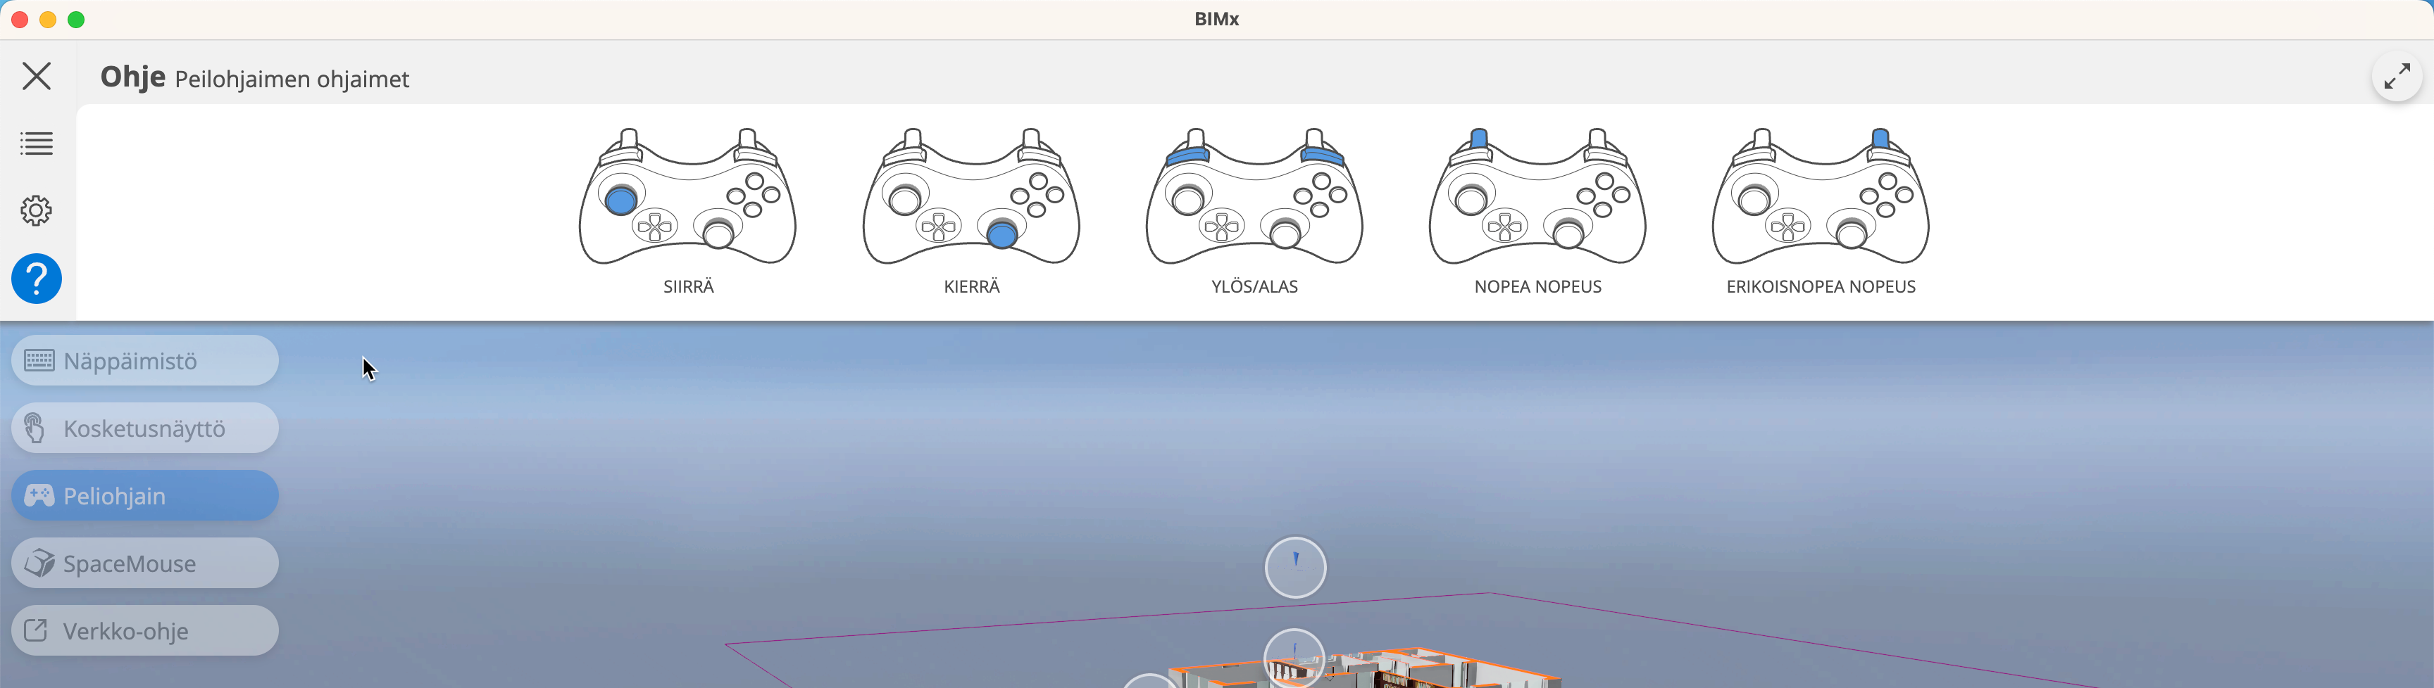Open the list menu icon in sidebar

37,144
